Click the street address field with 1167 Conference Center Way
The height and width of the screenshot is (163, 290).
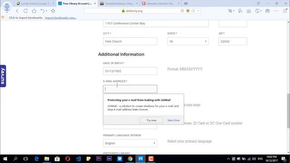click(156, 24)
